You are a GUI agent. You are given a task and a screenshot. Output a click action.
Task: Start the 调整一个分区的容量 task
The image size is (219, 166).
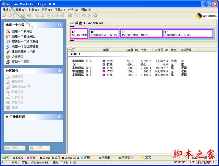coord(22,47)
